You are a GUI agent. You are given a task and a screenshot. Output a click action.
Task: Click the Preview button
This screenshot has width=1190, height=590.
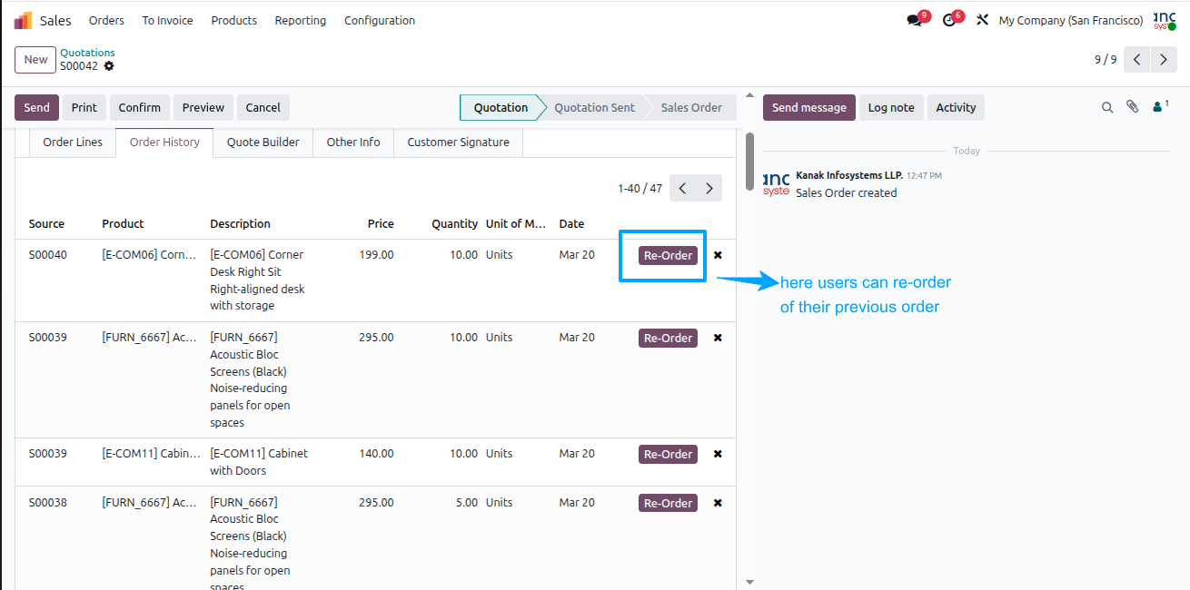click(x=203, y=107)
